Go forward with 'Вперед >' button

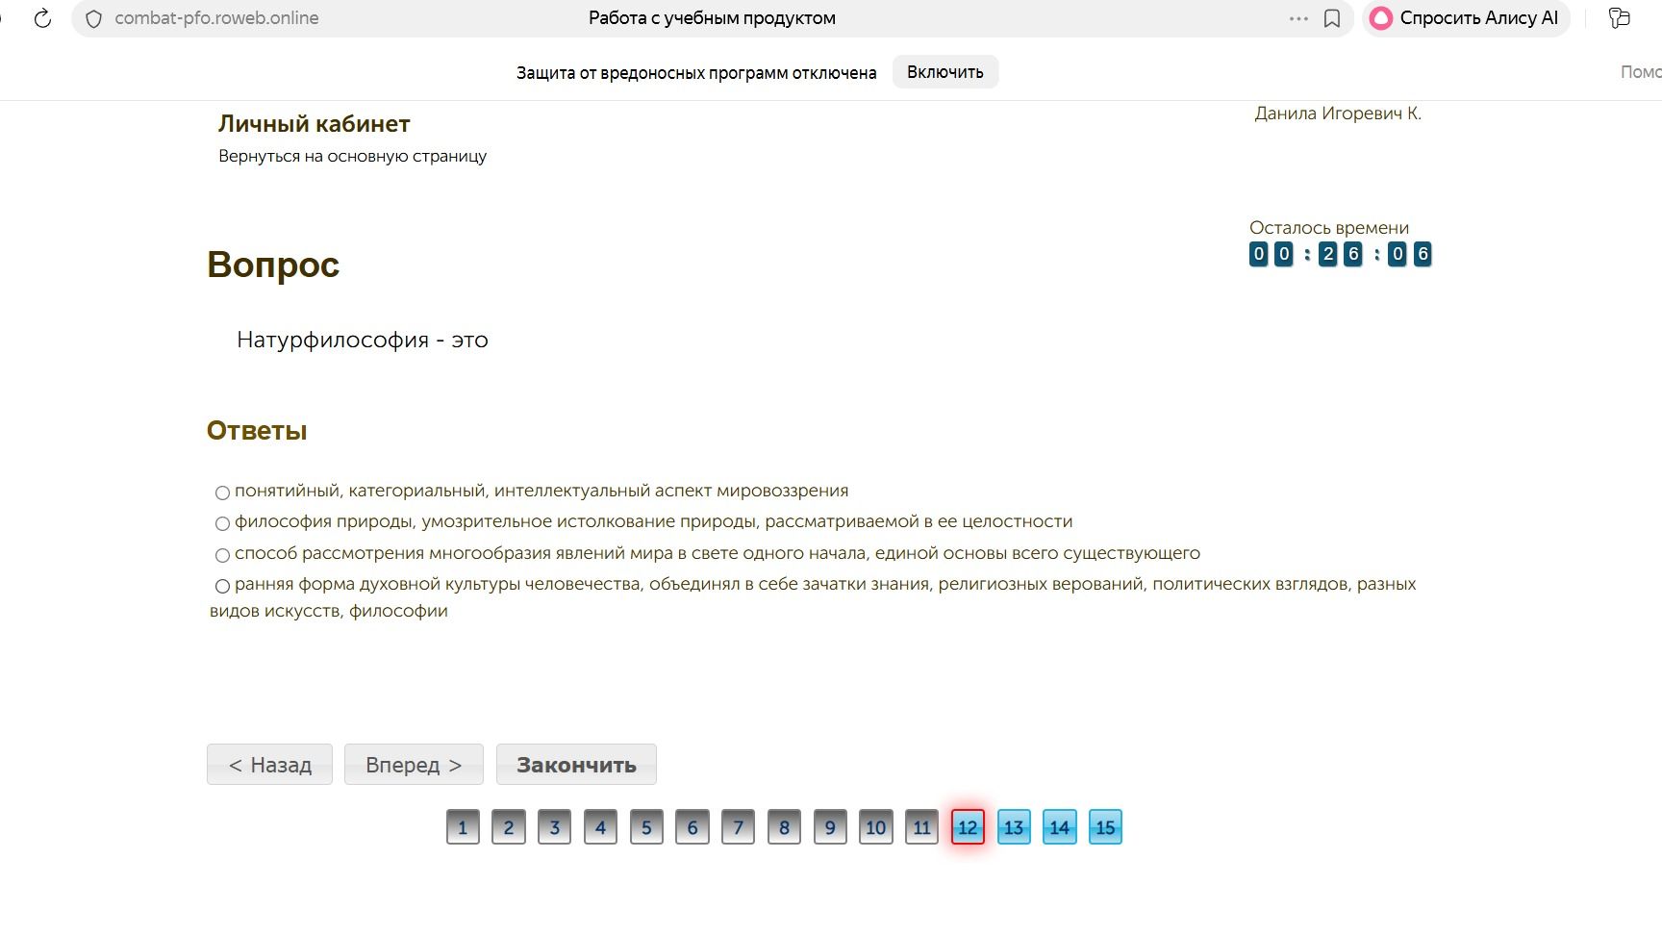pos(414,765)
